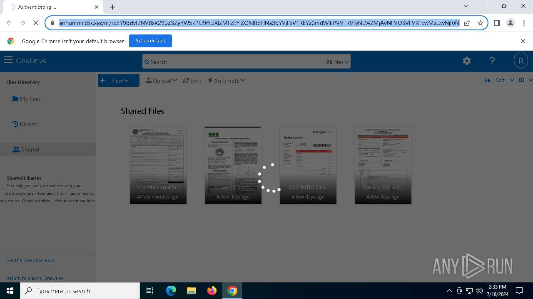Open the tab search chevron

pos(466,6)
